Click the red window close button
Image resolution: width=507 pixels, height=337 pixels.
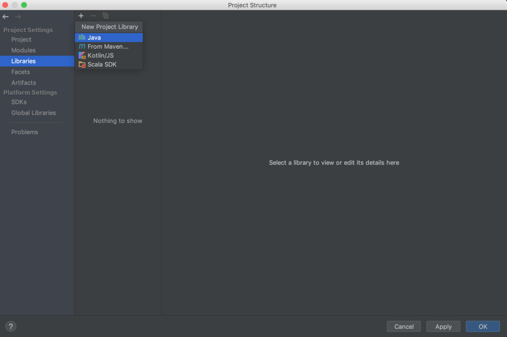pos(5,5)
